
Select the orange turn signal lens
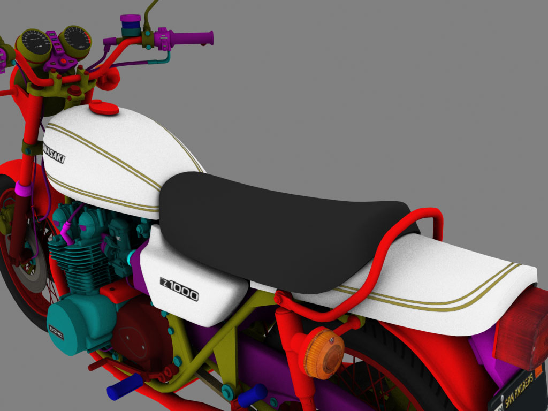[x=324, y=353]
